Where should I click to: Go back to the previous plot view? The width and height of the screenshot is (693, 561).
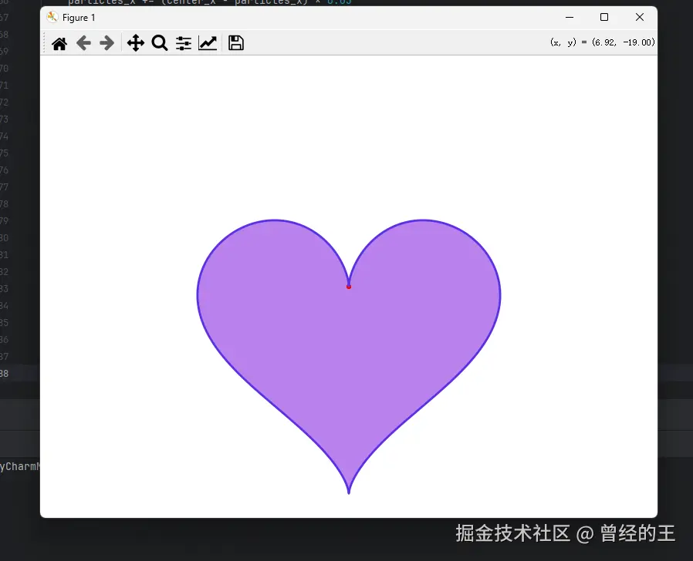(83, 43)
